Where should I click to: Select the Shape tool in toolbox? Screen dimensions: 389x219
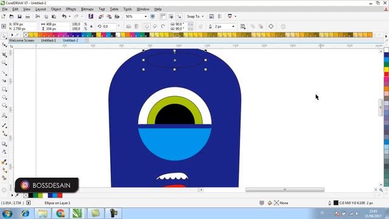click(4, 45)
